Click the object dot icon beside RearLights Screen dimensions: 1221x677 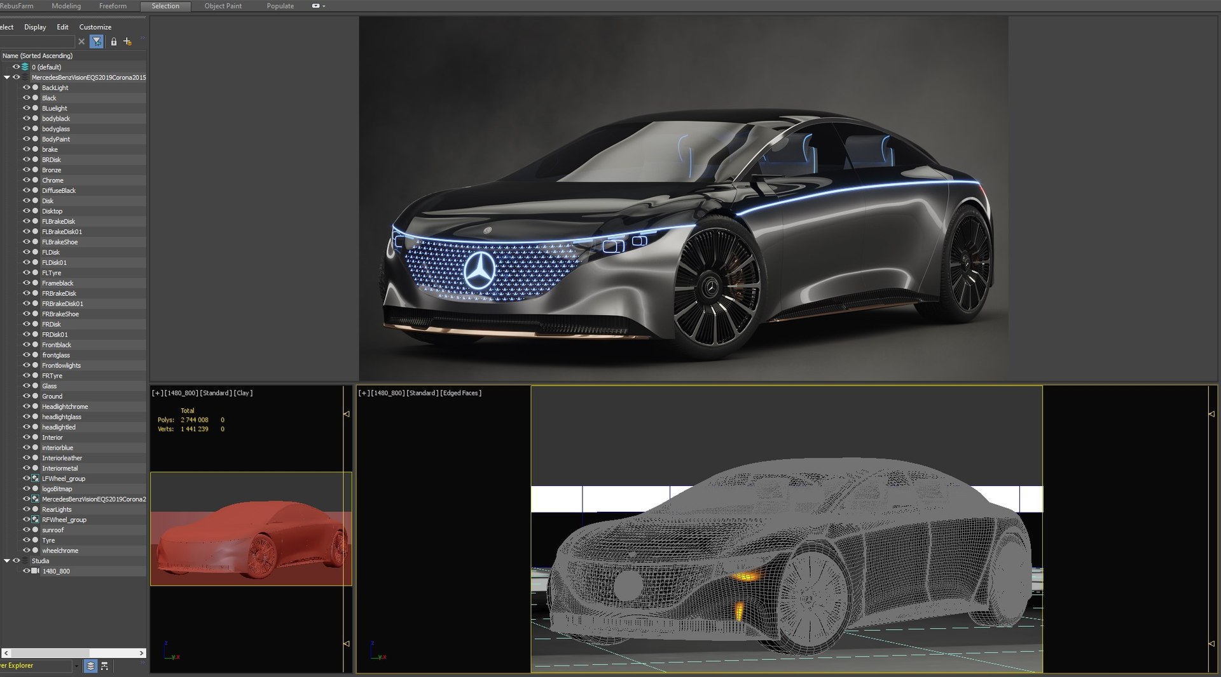(36, 509)
